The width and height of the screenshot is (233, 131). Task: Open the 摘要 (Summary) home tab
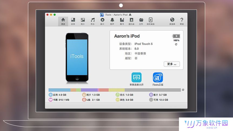coord(63,22)
